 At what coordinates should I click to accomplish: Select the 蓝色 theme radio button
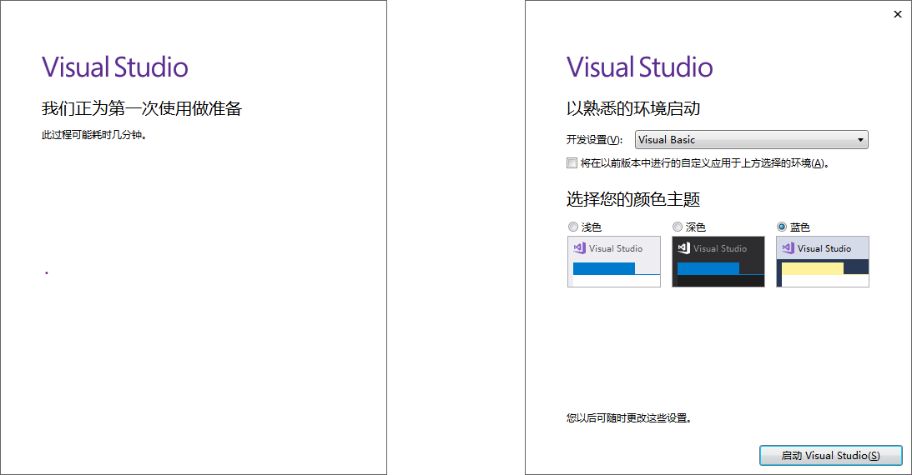[x=782, y=227]
